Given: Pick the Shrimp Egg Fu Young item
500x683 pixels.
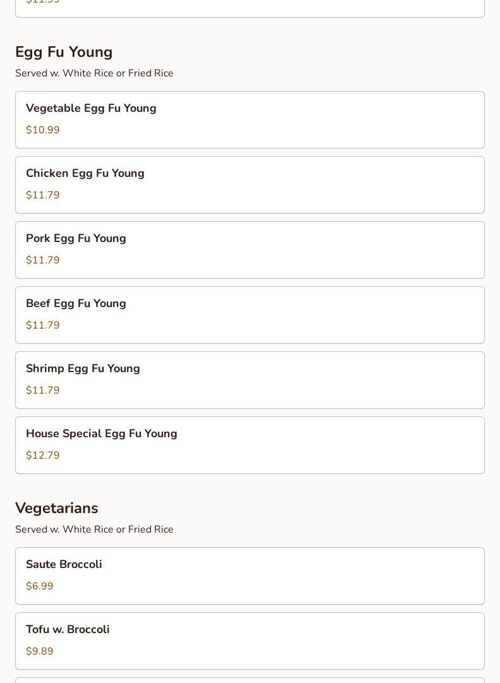Looking at the screenshot, I should point(249,380).
